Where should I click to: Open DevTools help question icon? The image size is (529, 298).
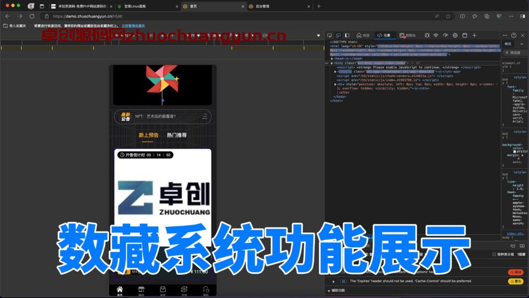point(514,35)
